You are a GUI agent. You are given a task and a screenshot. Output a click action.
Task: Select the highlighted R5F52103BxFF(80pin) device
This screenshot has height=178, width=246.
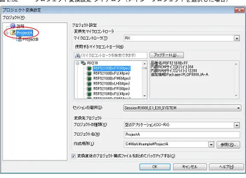click(111, 68)
